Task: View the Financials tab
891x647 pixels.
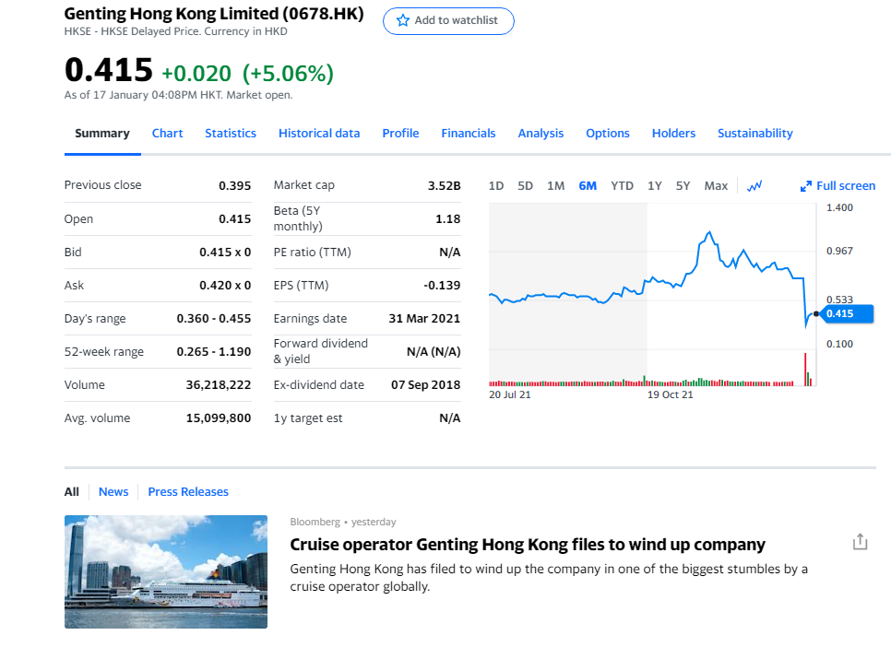Action: [469, 133]
